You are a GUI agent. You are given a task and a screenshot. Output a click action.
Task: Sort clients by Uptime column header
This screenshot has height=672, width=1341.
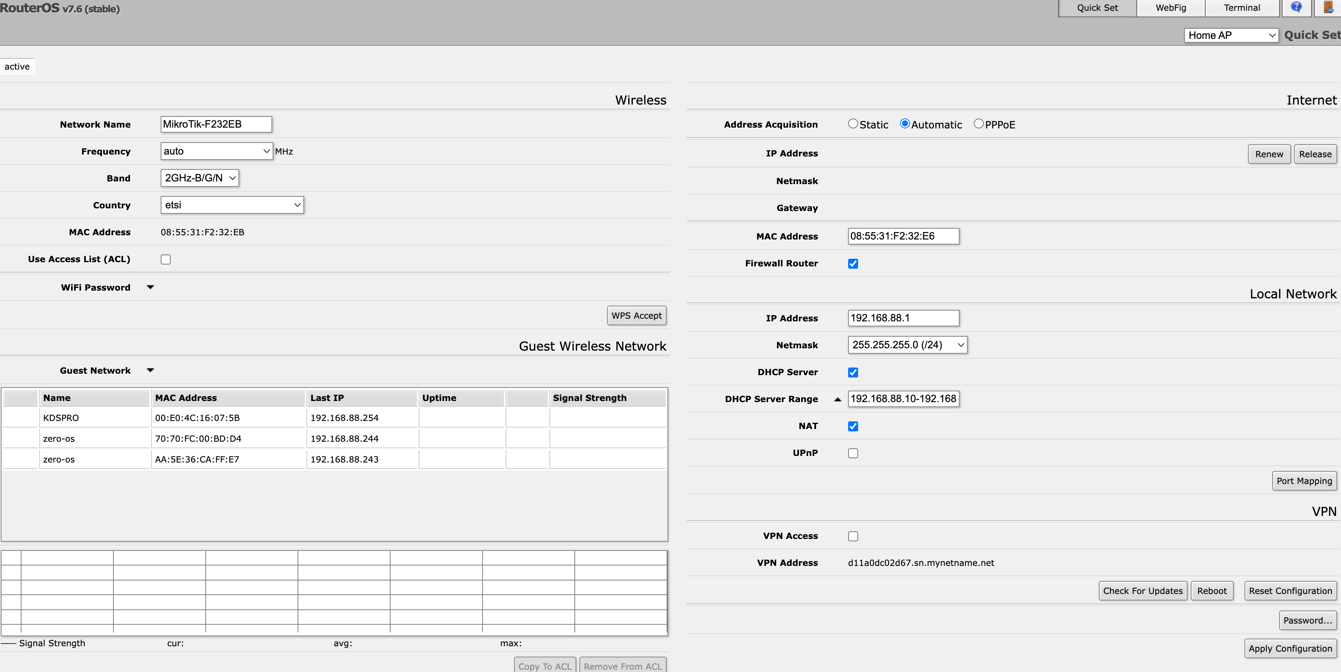pyautogui.click(x=461, y=398)
